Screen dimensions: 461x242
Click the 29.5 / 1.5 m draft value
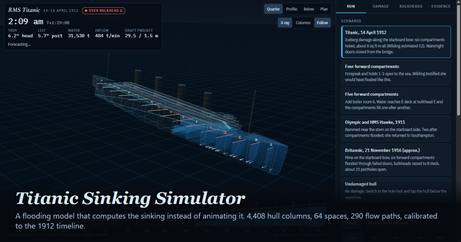[x=141, y=36]
